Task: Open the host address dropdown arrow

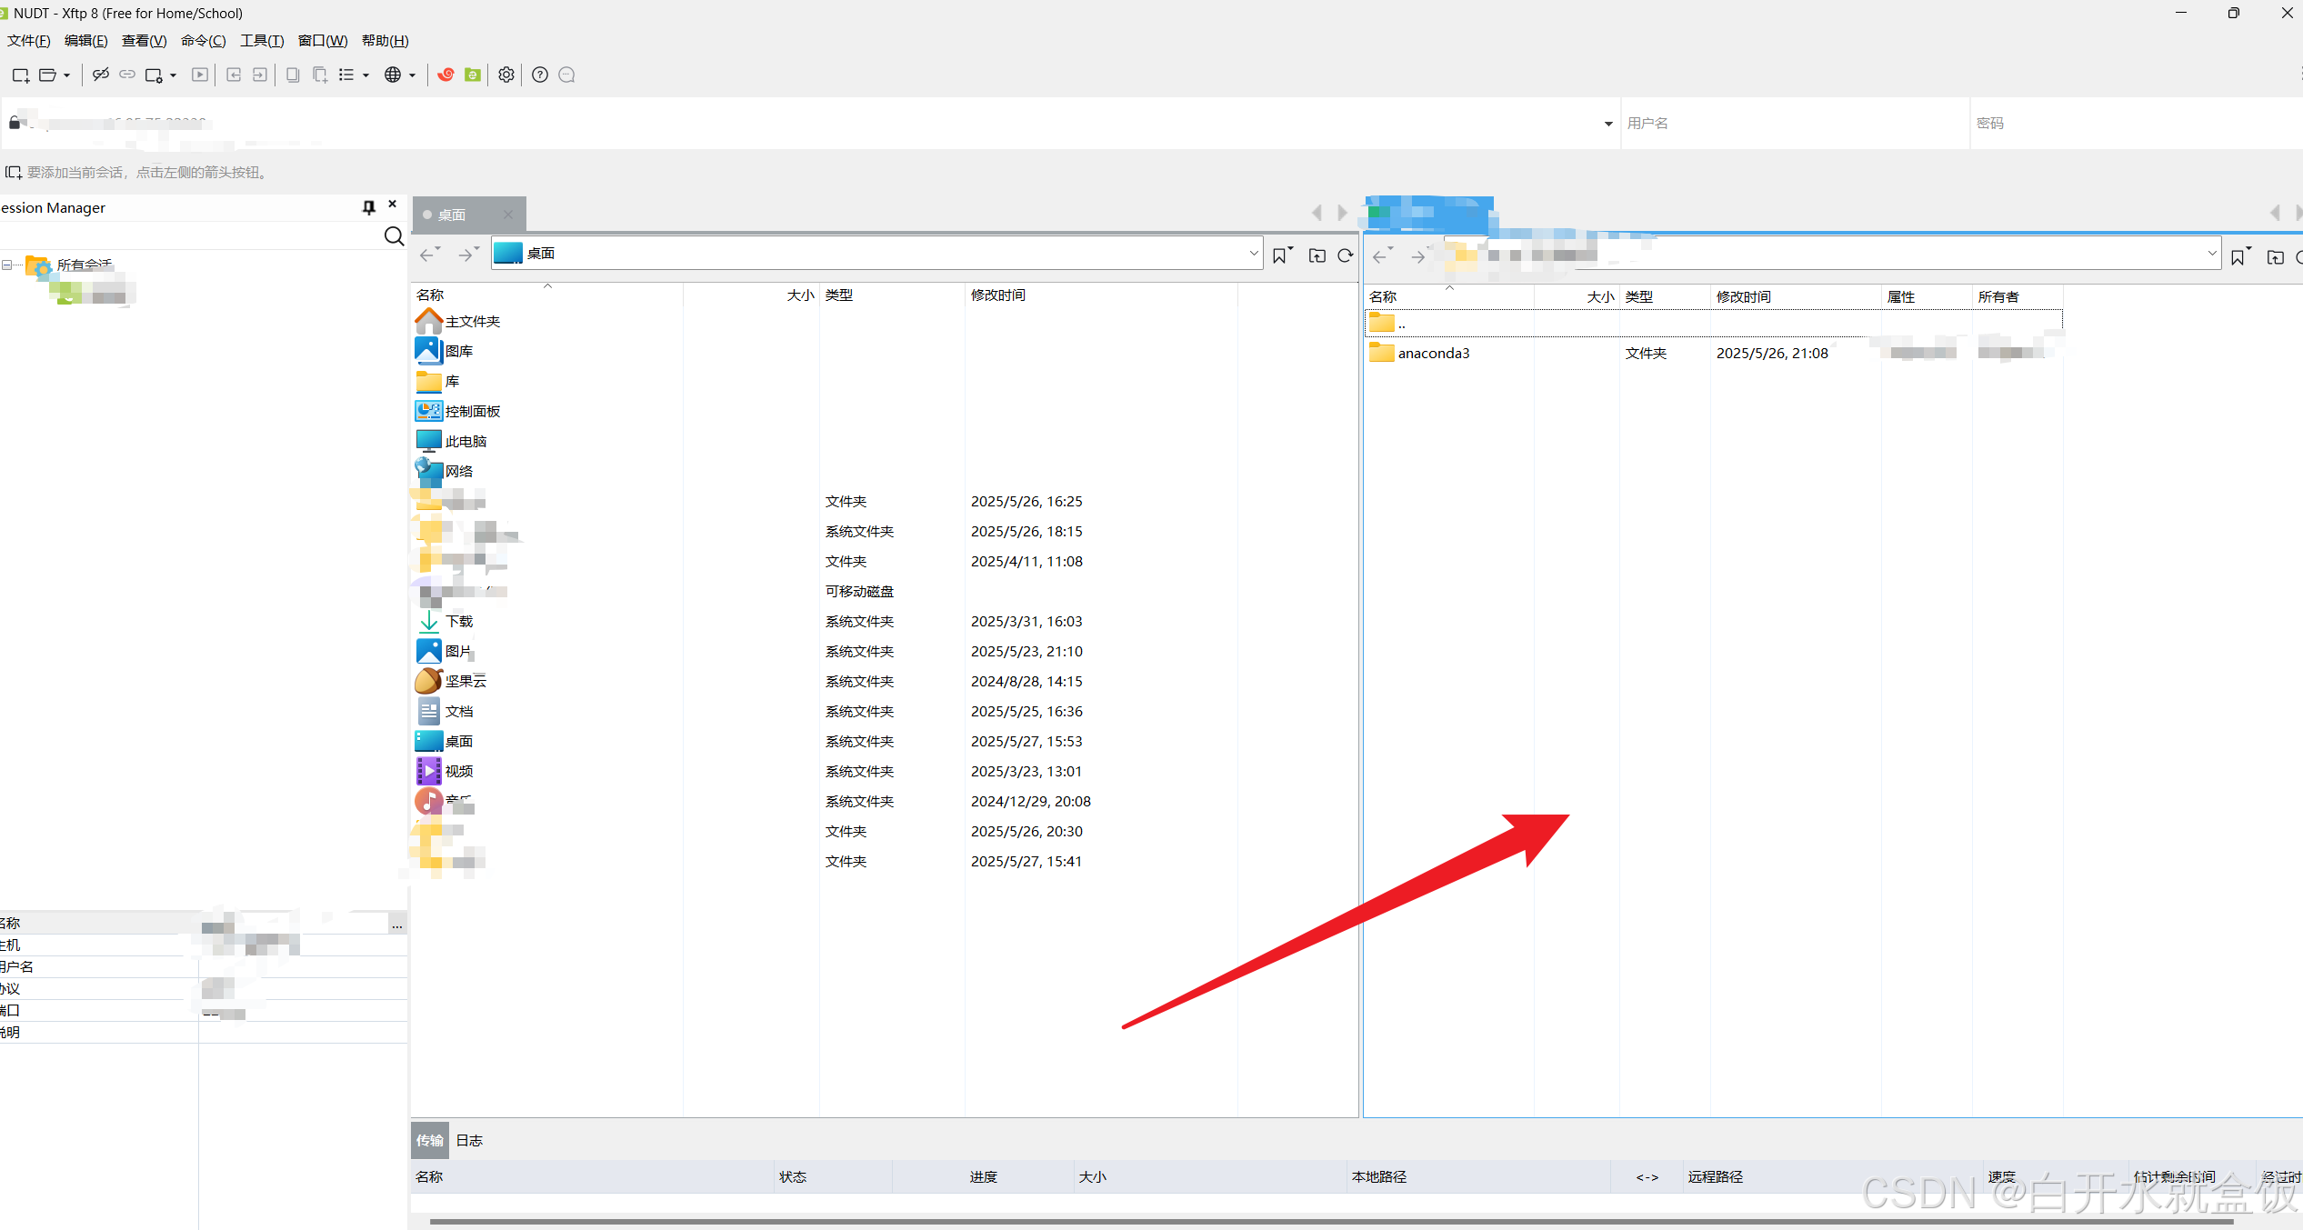Action: [x=1607, y=124]
